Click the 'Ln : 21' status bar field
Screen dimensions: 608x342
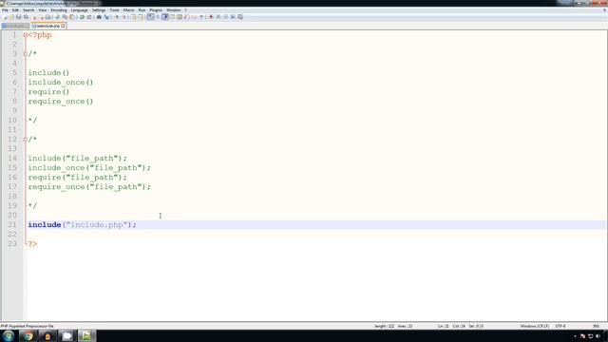[x=444, y=326]
